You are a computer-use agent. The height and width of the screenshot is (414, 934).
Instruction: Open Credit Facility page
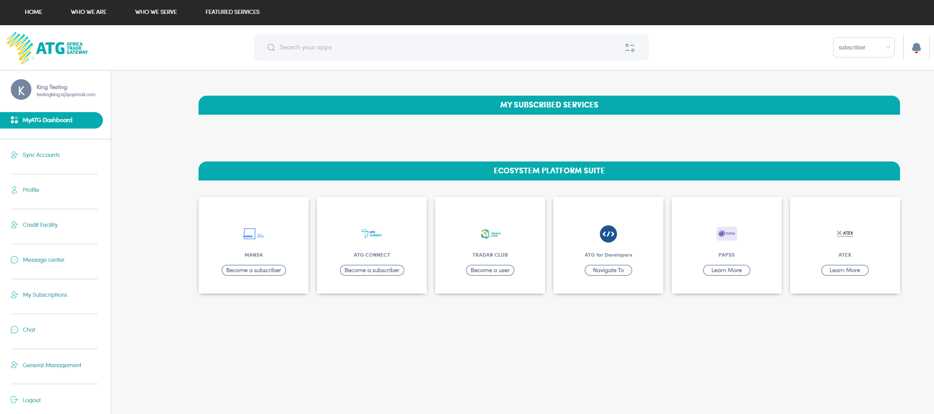point(40,225)
